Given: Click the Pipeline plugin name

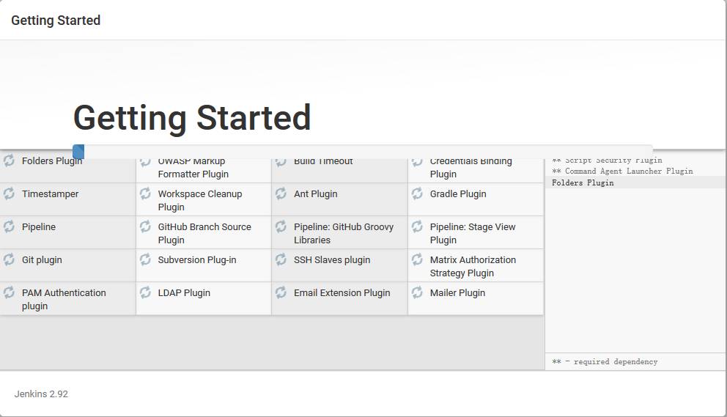Looking at the screenshot, I should (x=39, y=227).
